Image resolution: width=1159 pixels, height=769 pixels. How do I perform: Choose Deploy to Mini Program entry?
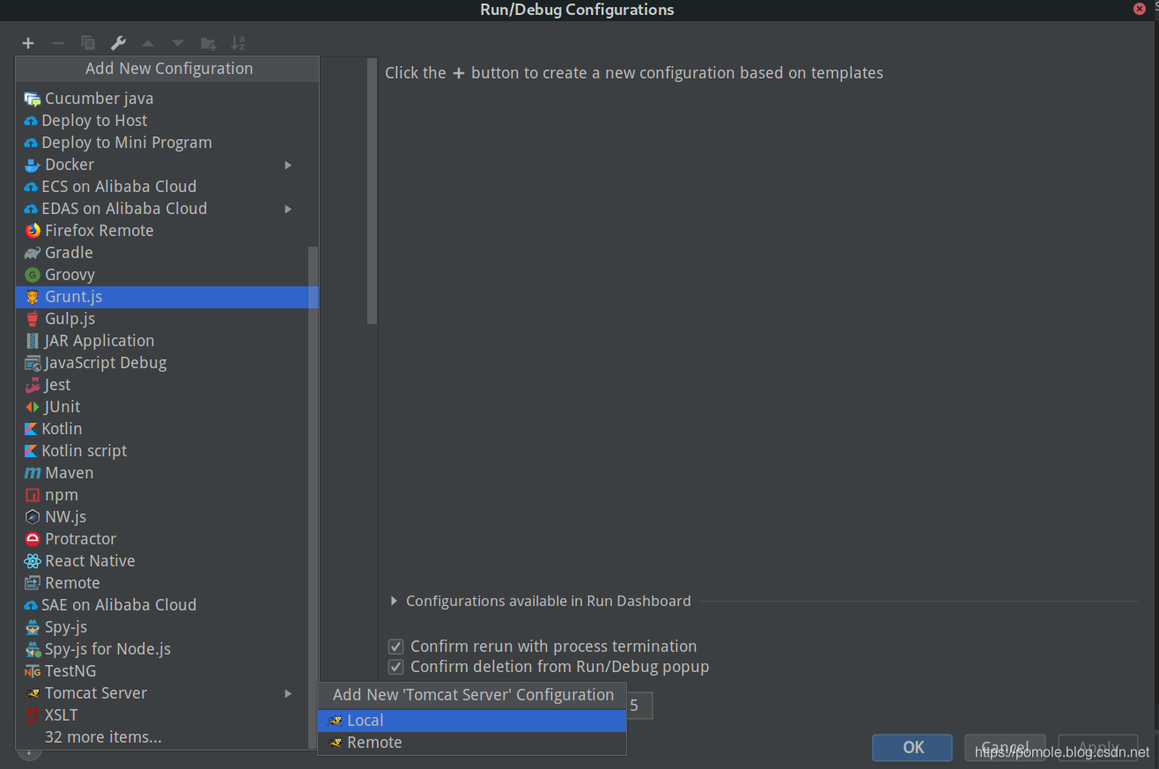162,143
